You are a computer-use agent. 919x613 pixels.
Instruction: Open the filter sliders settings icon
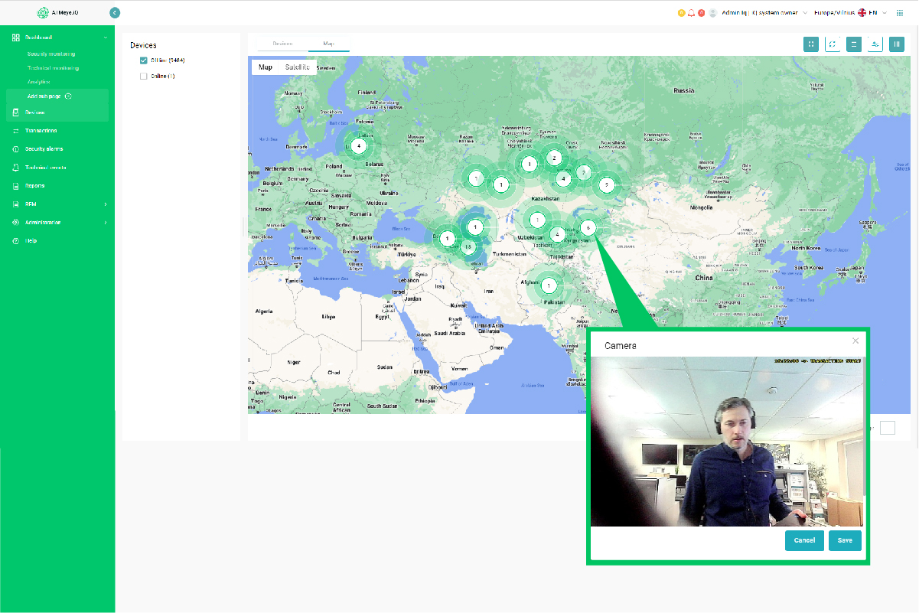click(875, 44)
